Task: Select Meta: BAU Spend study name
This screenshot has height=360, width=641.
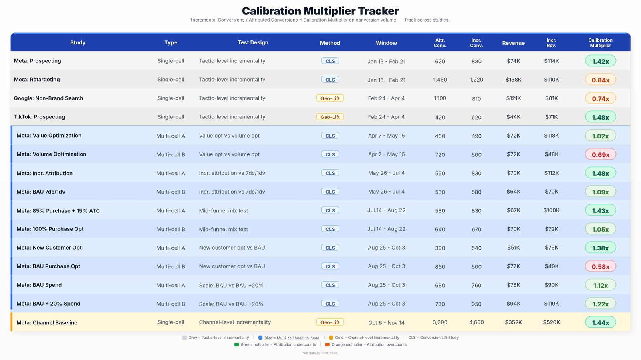Action: (x=39, y=285)
